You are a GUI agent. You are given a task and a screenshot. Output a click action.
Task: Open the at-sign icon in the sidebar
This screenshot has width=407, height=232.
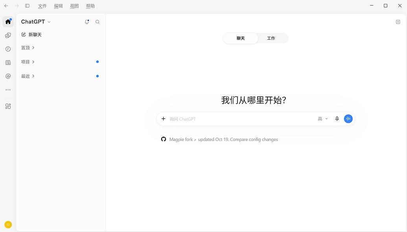tap(8, 76)
